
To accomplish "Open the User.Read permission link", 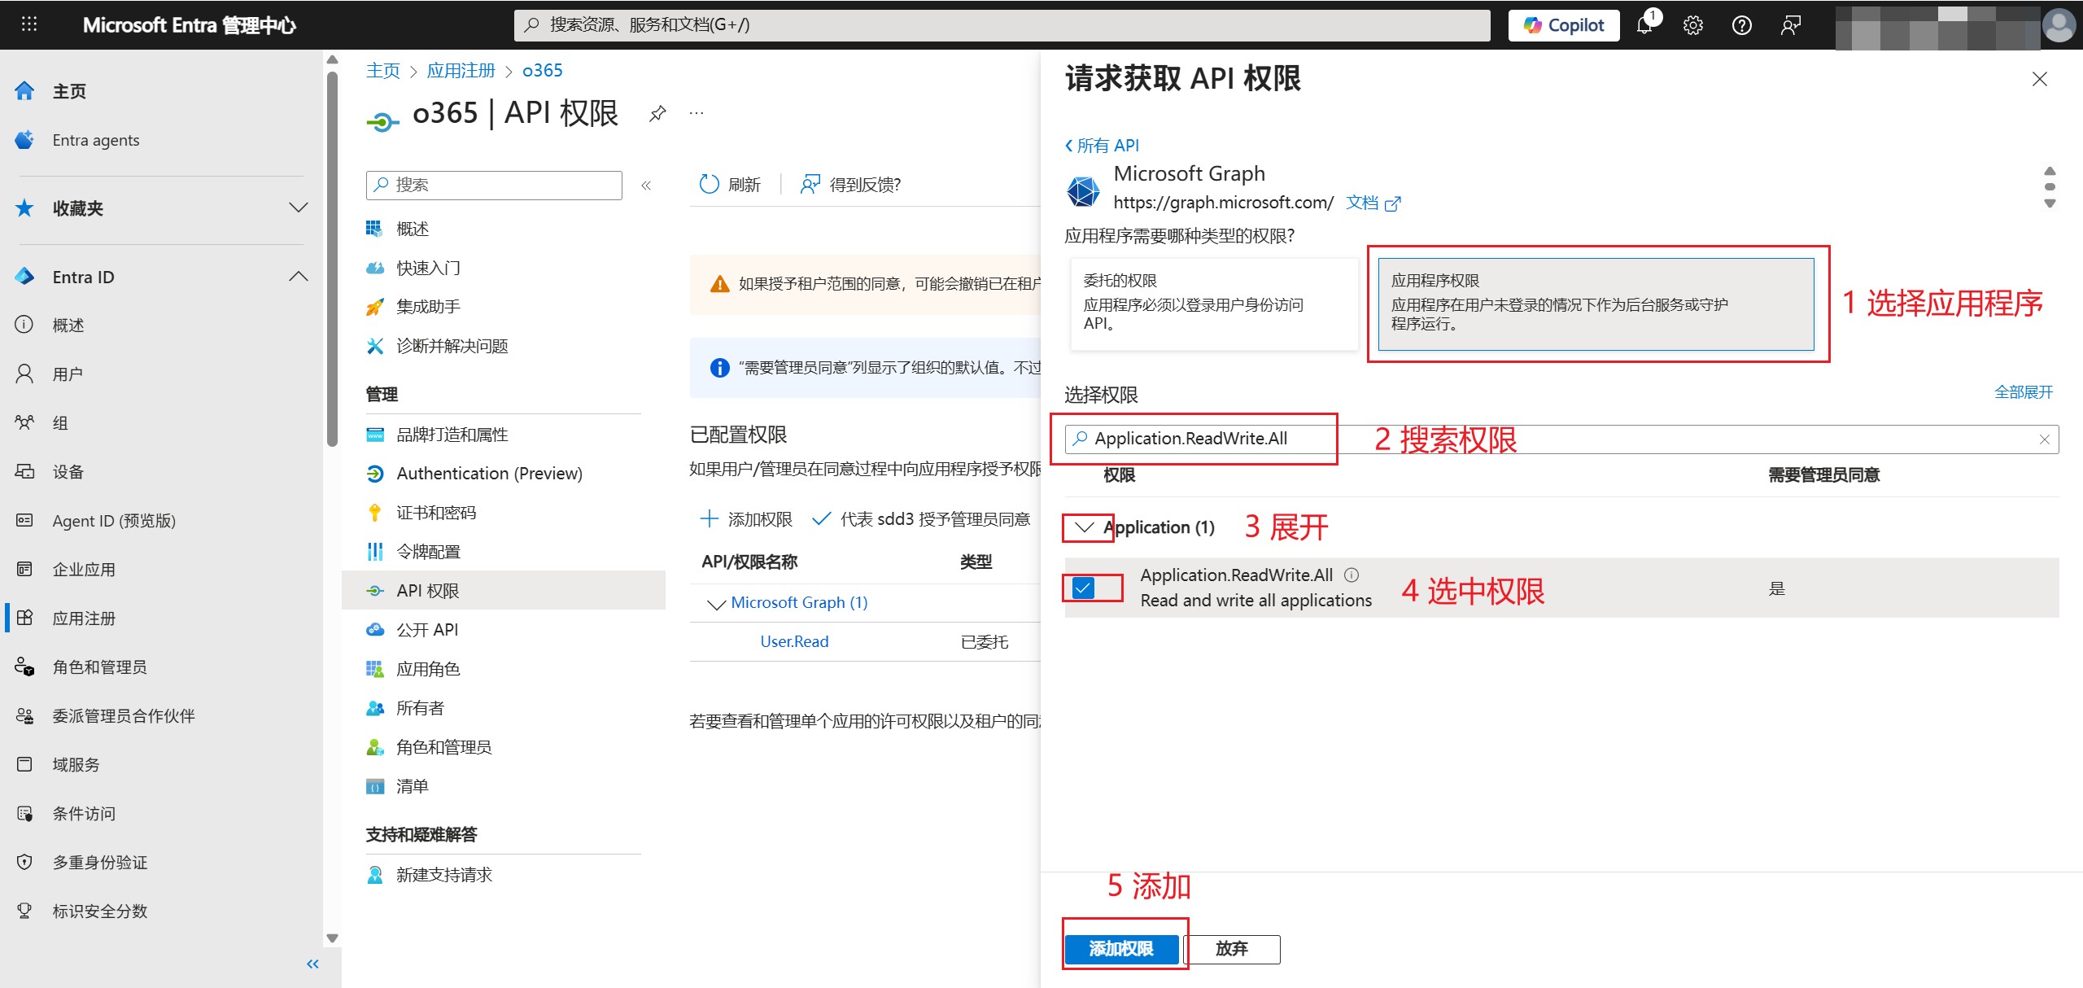I will tap(794, 641).
